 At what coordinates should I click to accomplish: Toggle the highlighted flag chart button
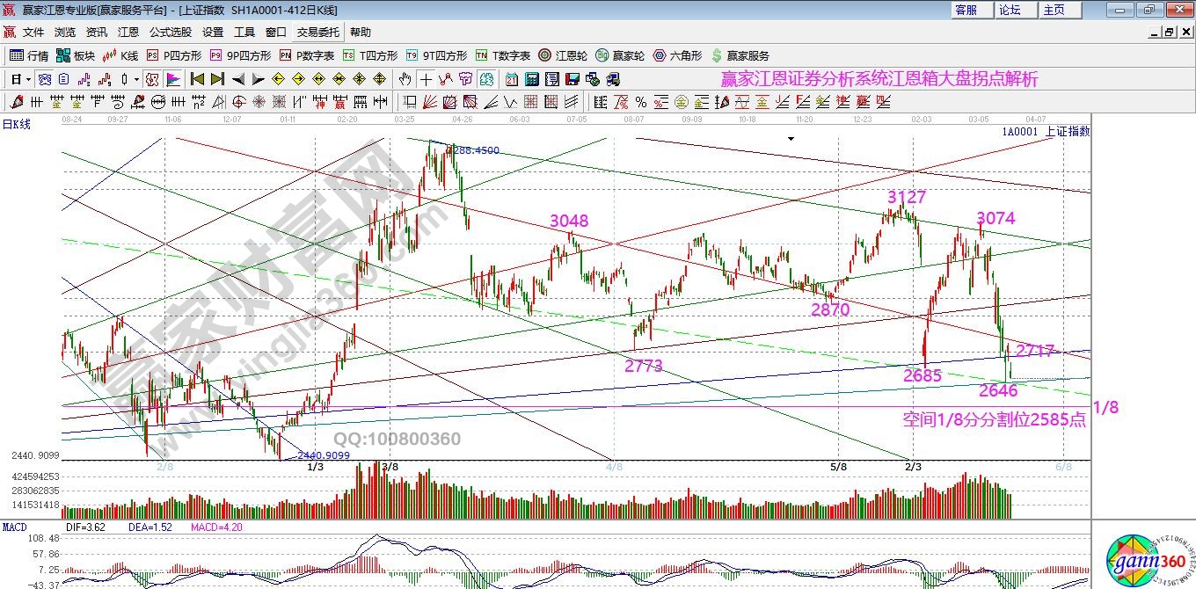(x=172, y=79)
